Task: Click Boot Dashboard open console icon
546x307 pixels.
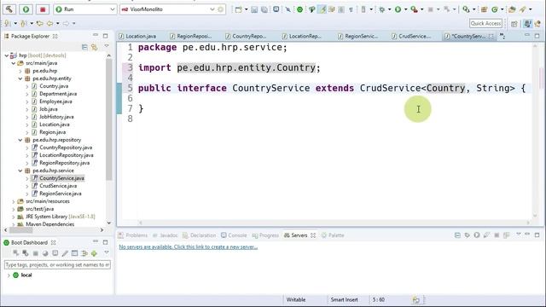Action: click(x=55, y=253)
